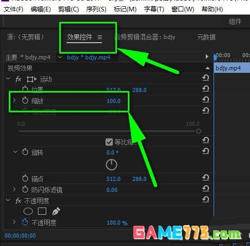The width and height of the screenshot is (250, 246).
Task: Toggle animation stopwatch for 旋转
Action: [x=25, y=152]
